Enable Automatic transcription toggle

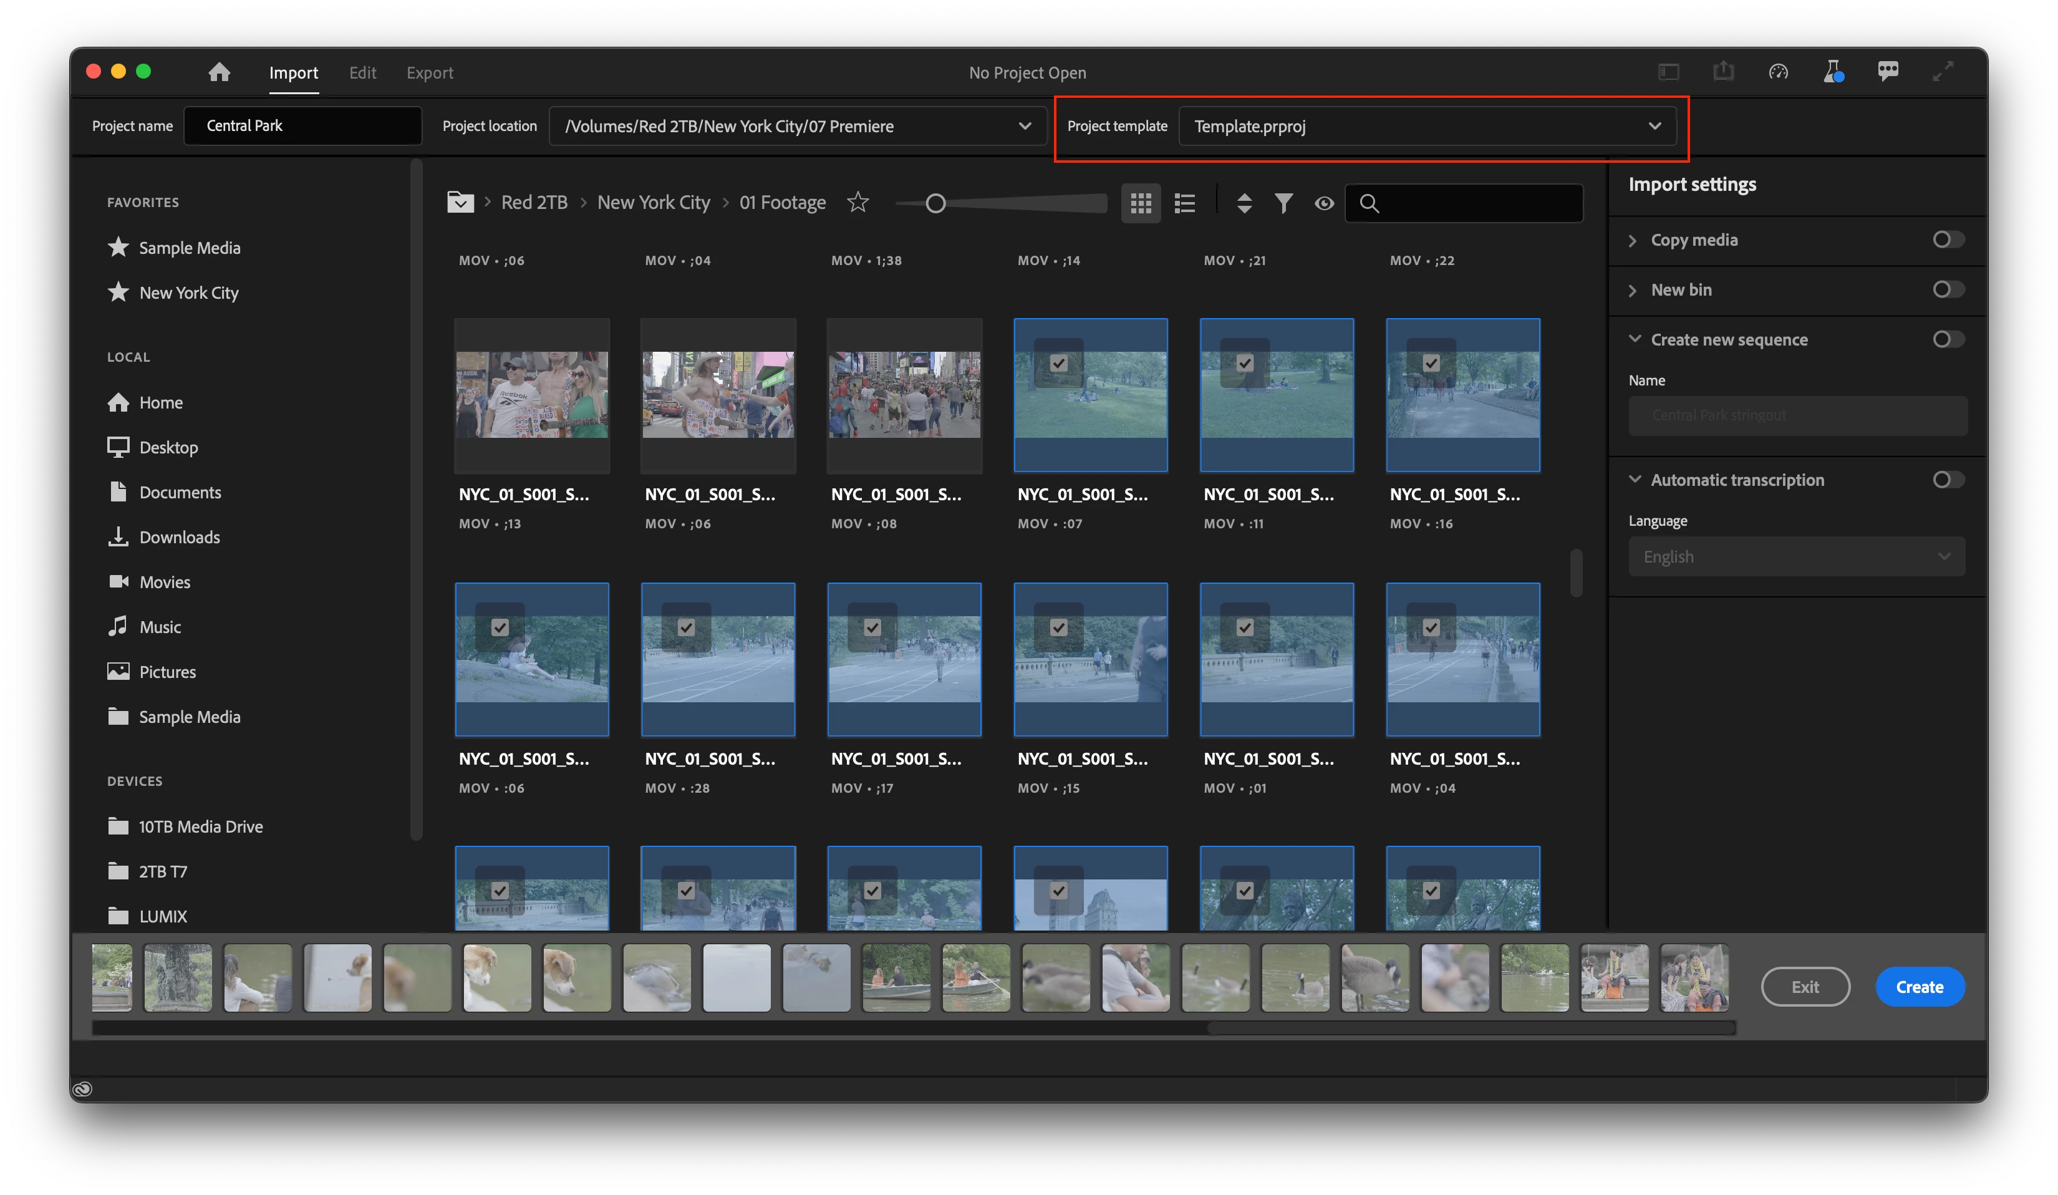1948,480
